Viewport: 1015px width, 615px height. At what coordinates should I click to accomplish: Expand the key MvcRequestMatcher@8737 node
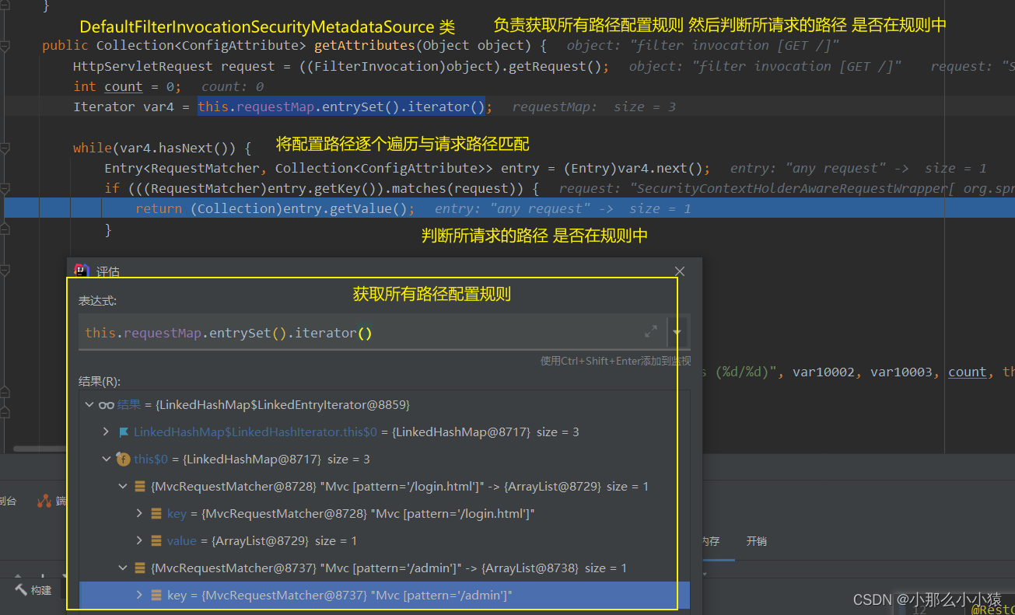(x=139, y=595)
